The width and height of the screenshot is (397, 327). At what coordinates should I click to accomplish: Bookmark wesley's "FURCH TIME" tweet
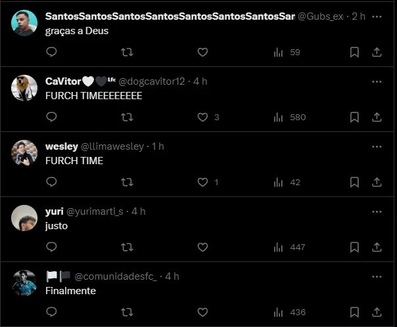pyautogui.click(x=354, y=182)
